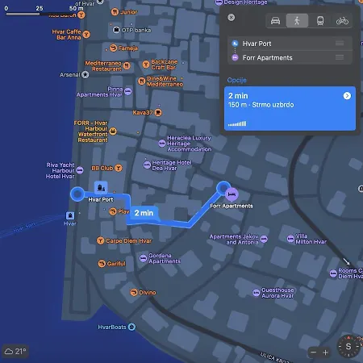
Task: Zoom in with the plus button
Action: click(325, 353)
